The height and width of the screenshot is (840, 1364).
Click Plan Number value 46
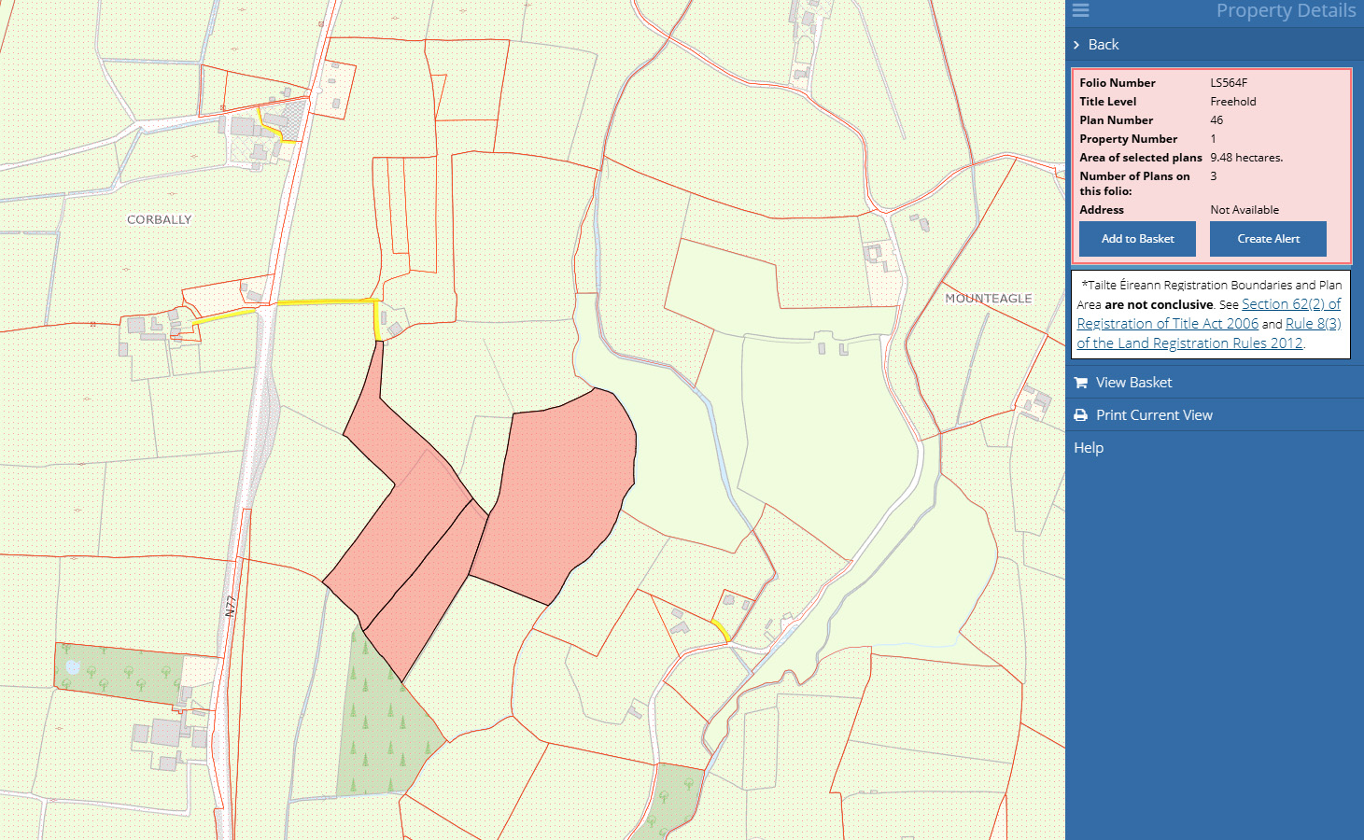pyautogui.click(x=1216, y=120)
